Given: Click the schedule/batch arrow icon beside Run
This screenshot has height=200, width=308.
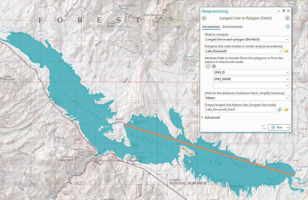Looking at the screenshot, I should tap(264, 127).
